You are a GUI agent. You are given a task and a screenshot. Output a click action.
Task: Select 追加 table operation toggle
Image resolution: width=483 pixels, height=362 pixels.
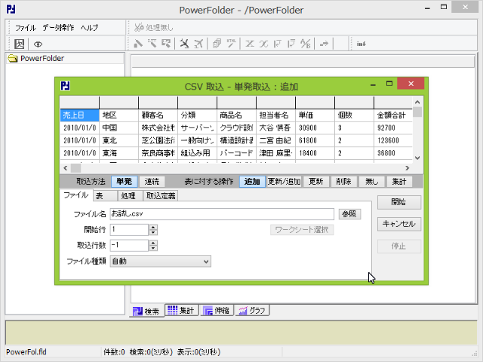tap(252, 182)
